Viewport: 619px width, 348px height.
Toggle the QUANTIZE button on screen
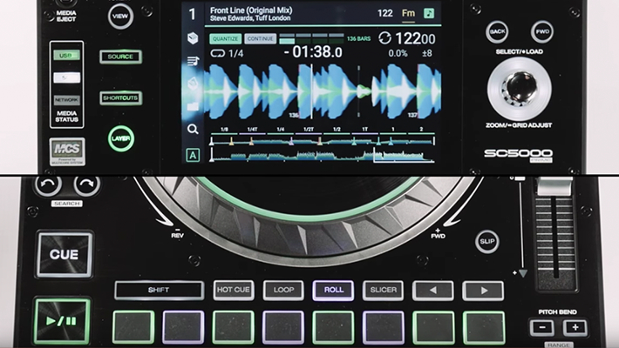(x=225, y=38)
